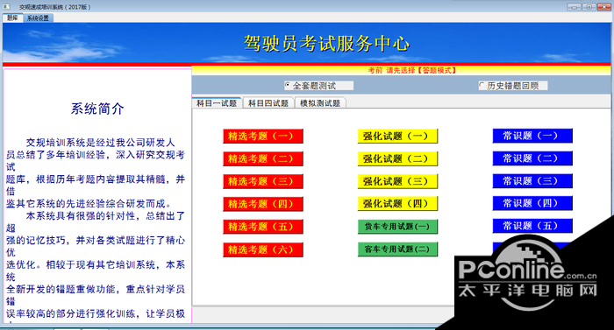This screenshot has width=614, height=330.
Task: Open the 系统设置 menu tab
Action: (x=38, y=18)
